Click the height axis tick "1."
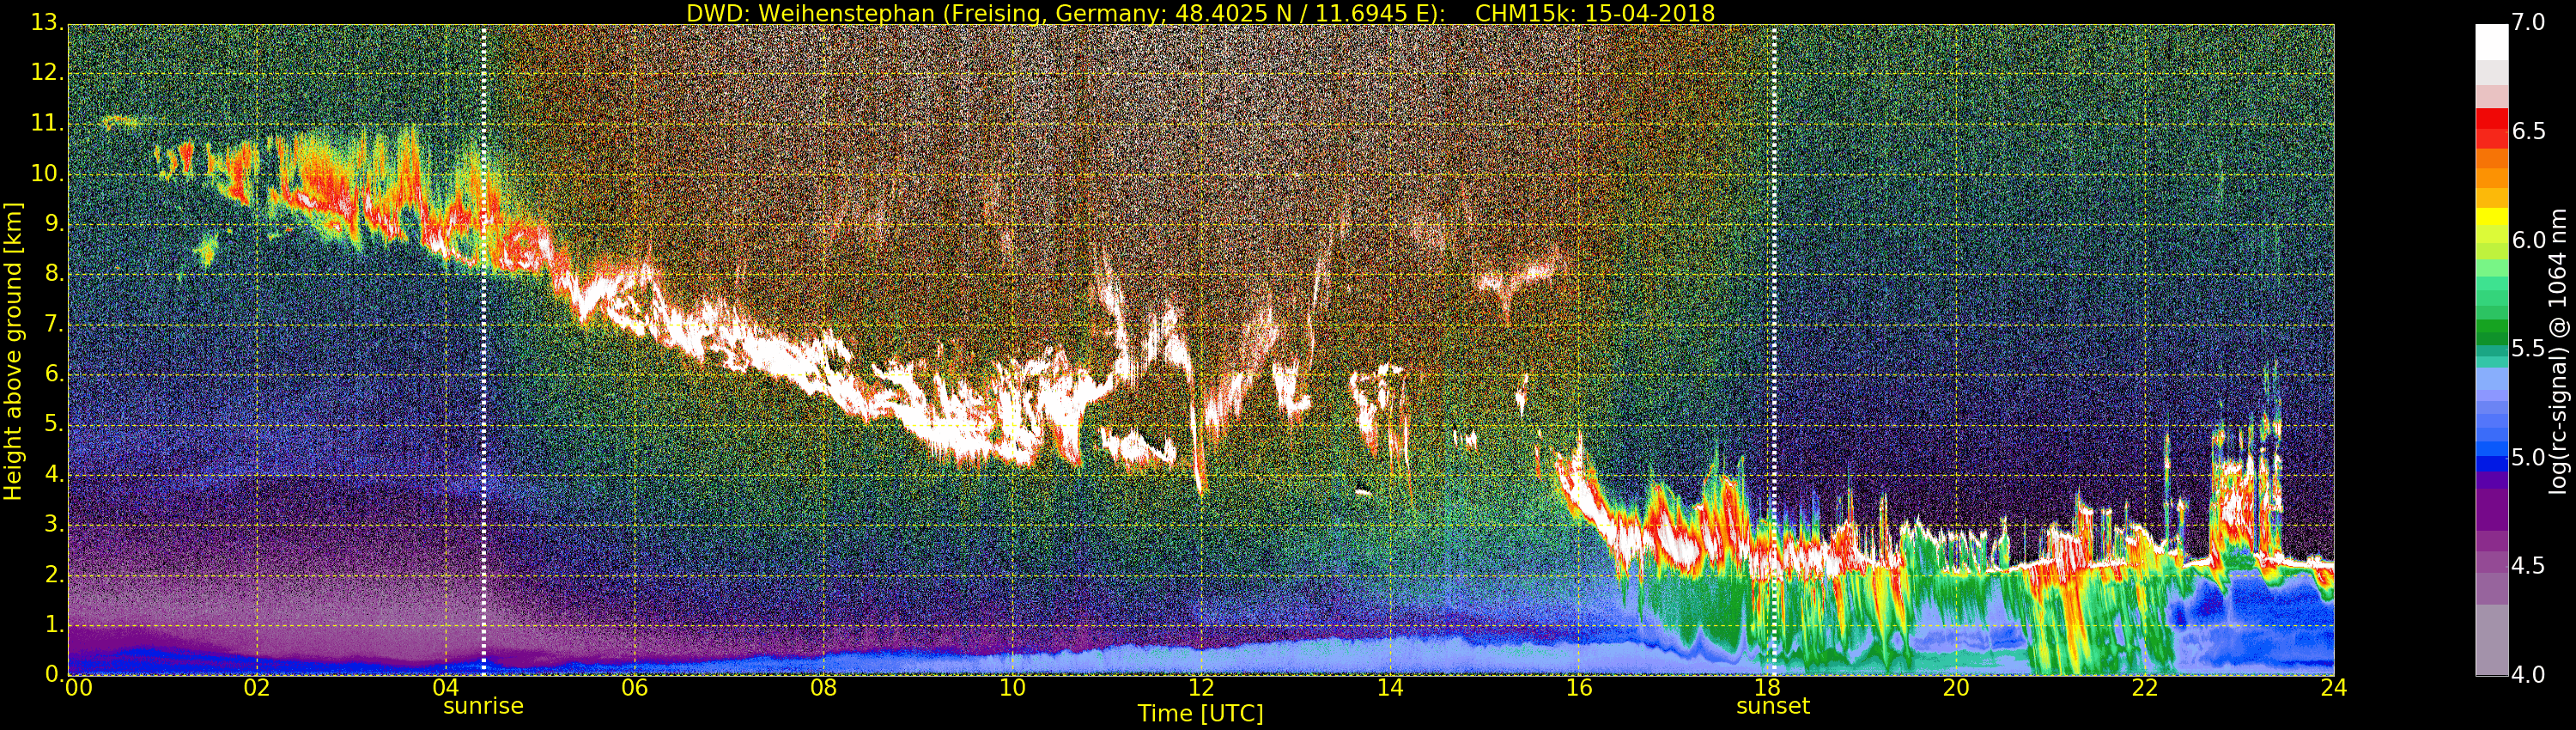Screen dimensions: 2576x730 tap(54, 625)
